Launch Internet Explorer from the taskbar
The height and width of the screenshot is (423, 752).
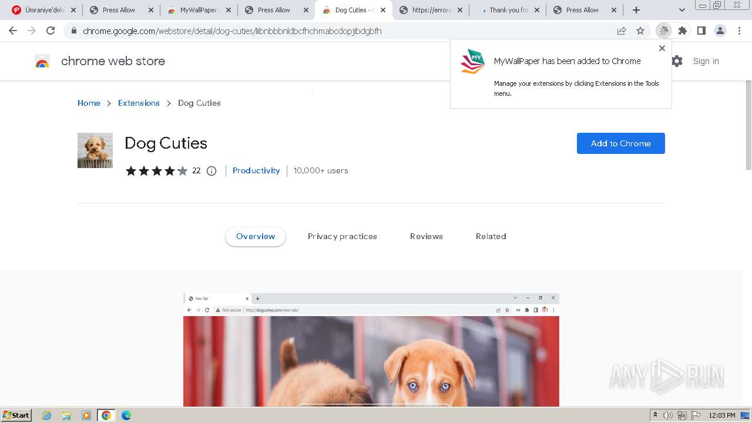pos(47,415)
